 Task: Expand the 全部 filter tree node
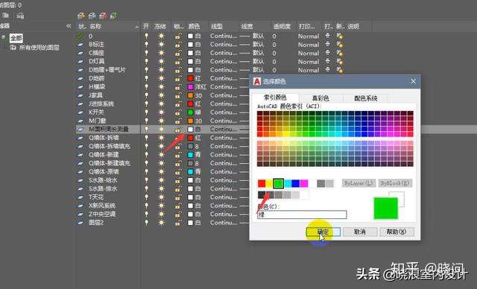pyautogui.click(x=4, y=38)
